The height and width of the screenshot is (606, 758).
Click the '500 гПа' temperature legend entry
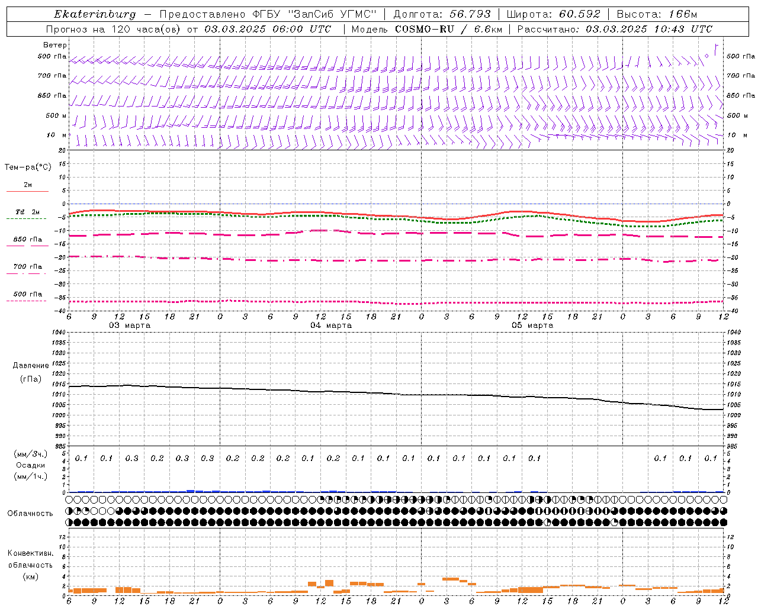click(28, 294)
